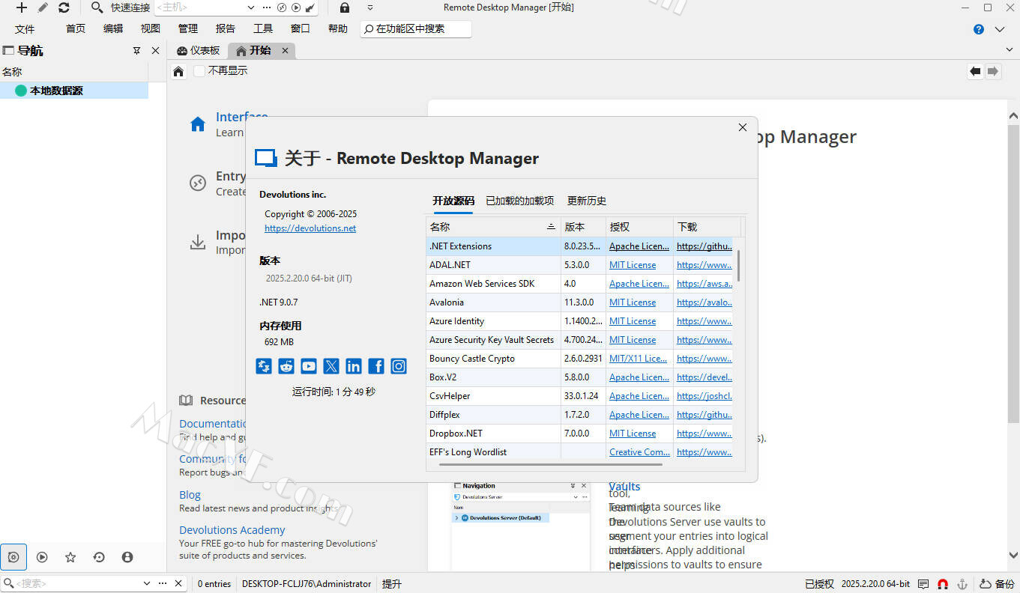Switch to 已加载的加载项 tab

click(520, 201)
